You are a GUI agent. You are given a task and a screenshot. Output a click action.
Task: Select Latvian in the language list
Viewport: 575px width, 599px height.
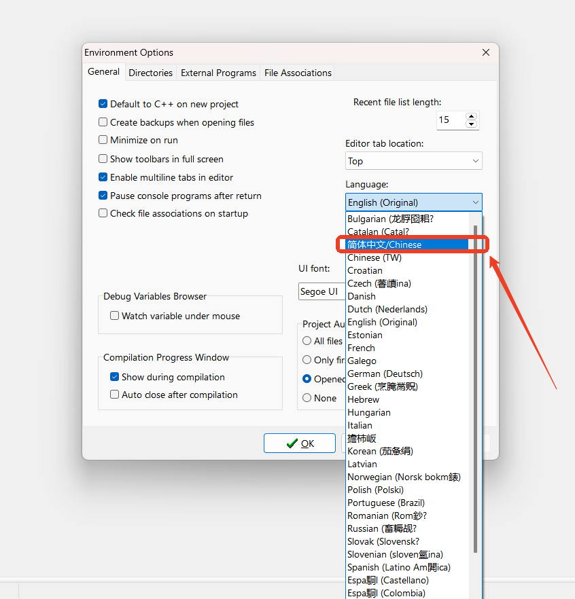pyautogui.click(x=407, y=464)
